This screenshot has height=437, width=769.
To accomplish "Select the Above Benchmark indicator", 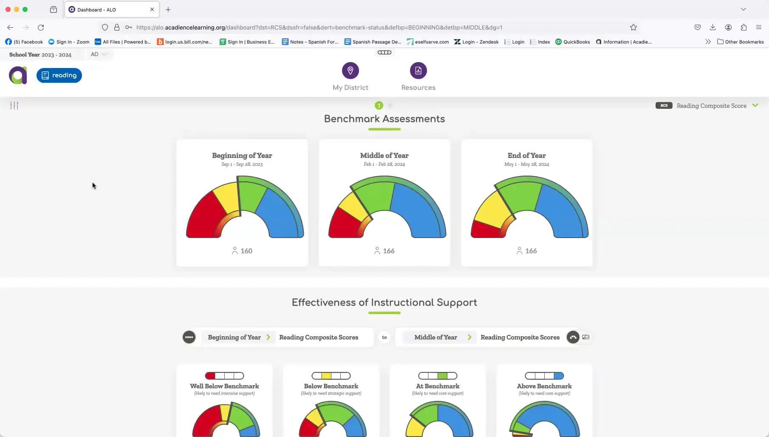I will 544,376.
